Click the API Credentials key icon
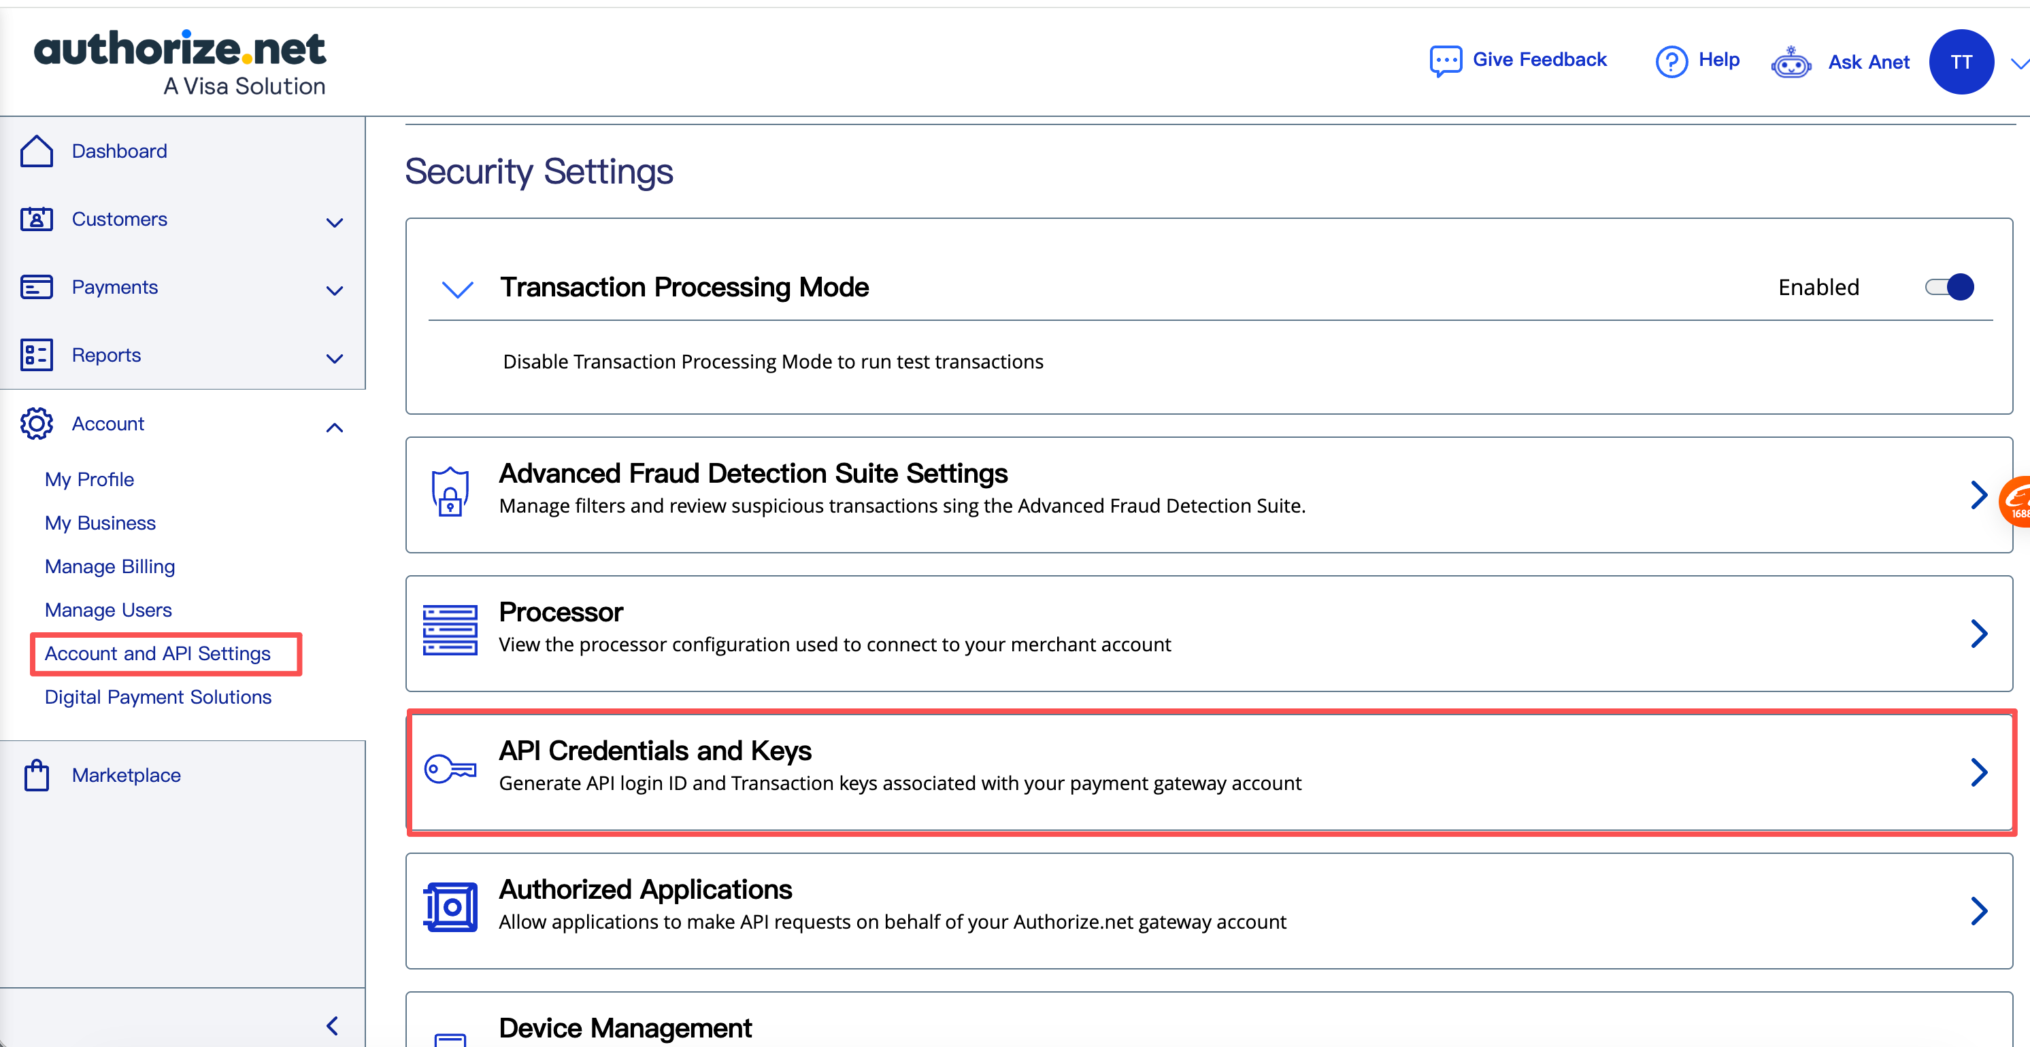This screenshot has width=2030, height=1047. point(450,769)
